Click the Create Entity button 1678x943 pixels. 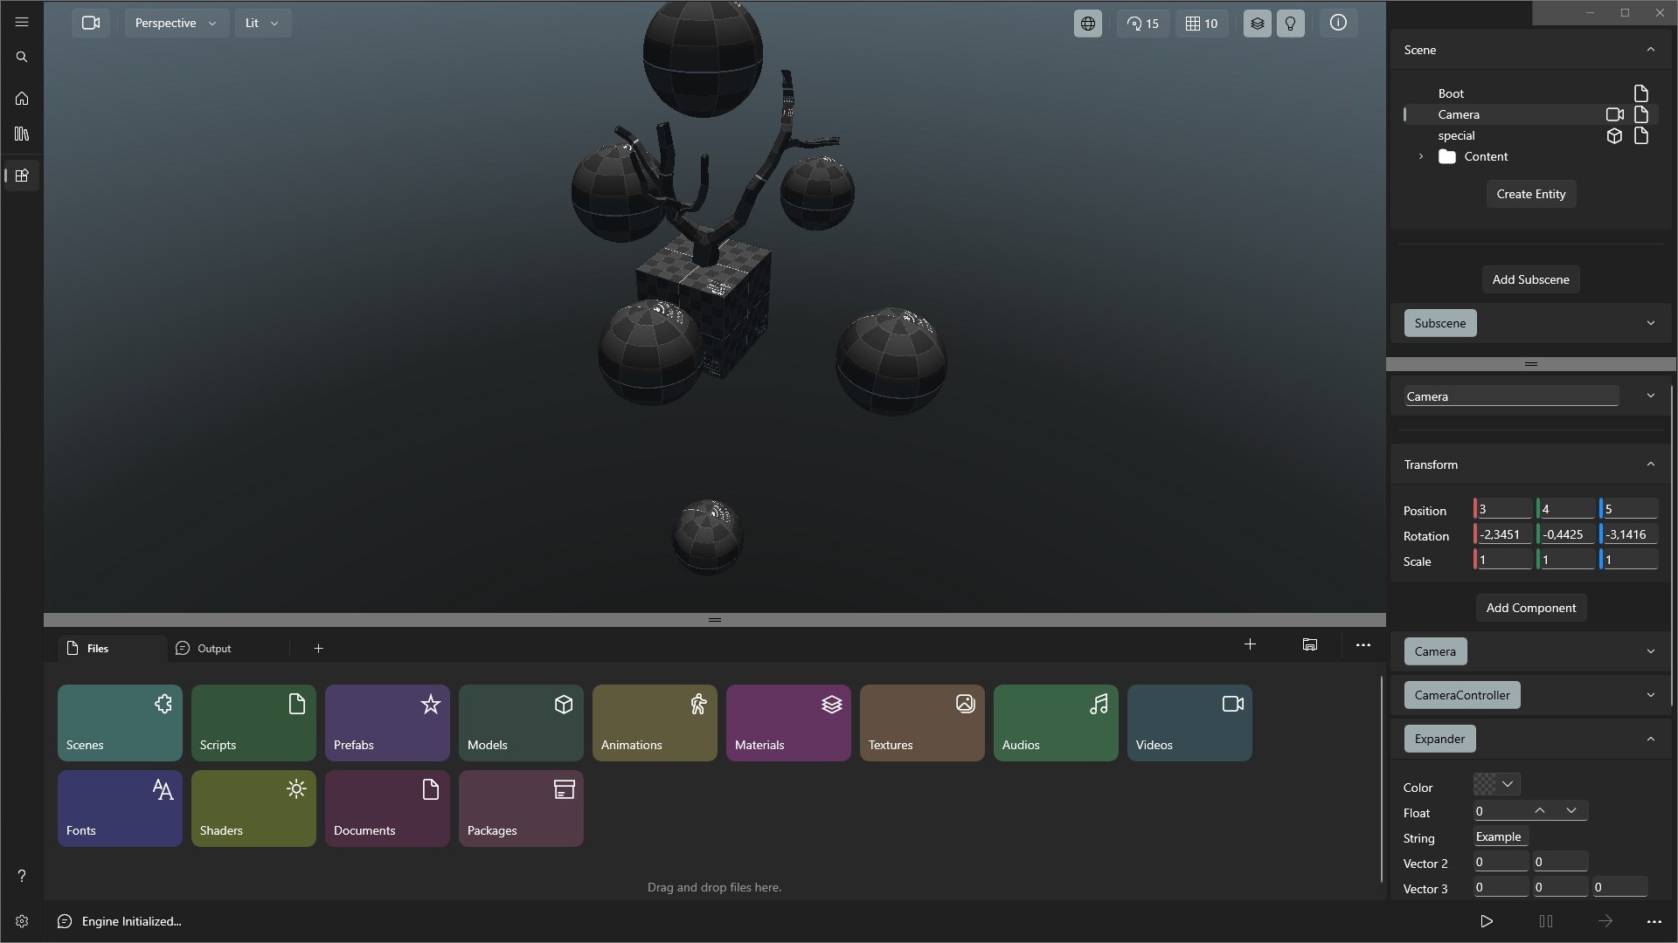point(1530,194)
